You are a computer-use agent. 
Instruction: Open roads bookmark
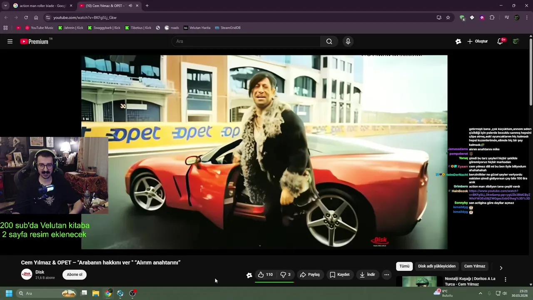172,28
